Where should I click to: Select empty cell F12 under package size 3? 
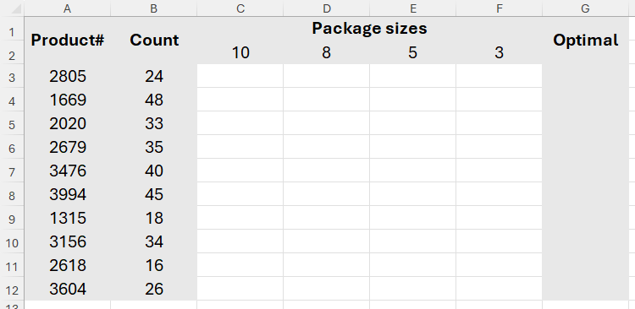click(x=499, y=289)
